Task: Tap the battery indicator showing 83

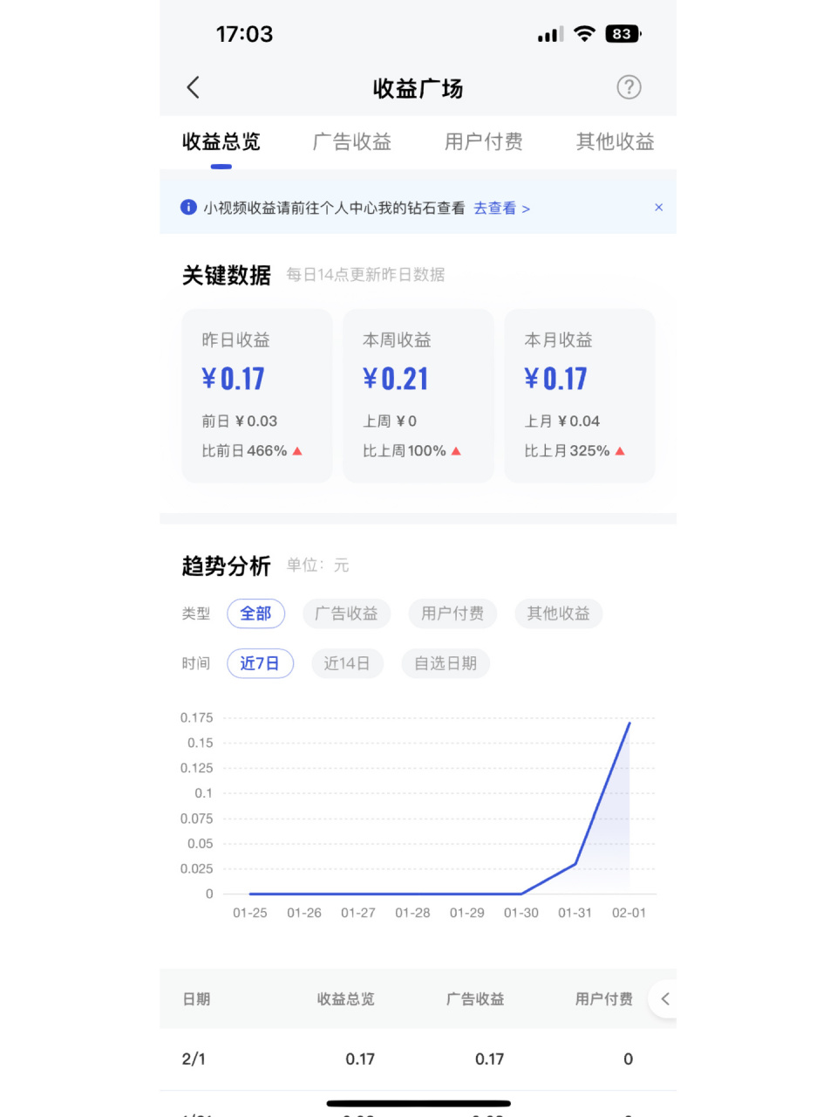Action: [623, 34]
